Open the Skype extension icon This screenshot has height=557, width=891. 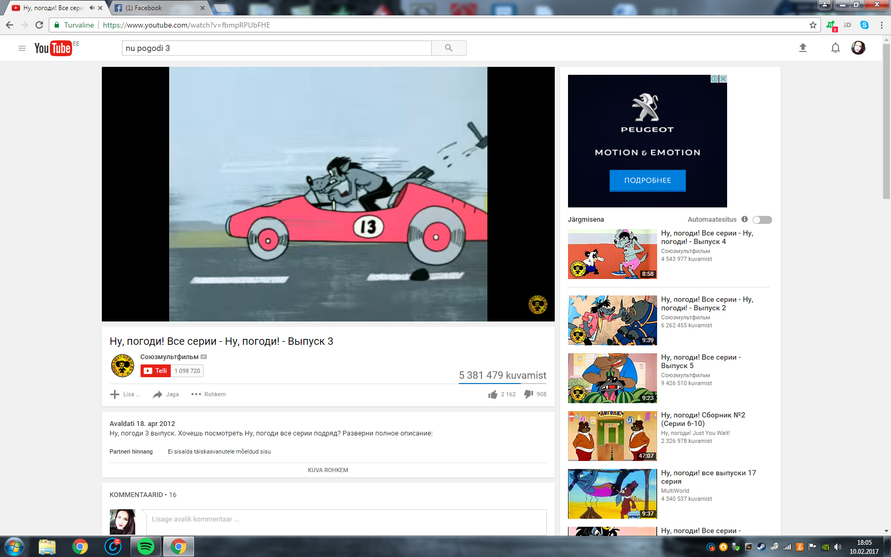[x=864, y=25]
